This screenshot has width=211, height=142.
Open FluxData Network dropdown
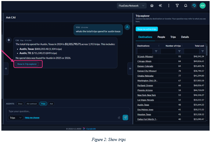(x=131, y=6)
